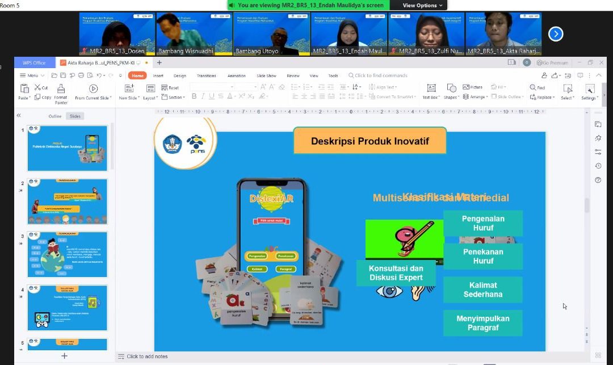
Task: Click the Reset slide icon
Action: [164, 87]
